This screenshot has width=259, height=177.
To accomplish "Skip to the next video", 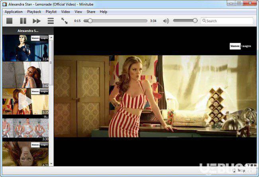I will pyautogui.click(x=37, y=21).
